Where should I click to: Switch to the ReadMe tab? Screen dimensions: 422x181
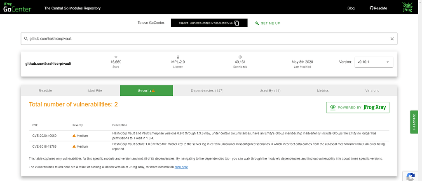(45, 91)
